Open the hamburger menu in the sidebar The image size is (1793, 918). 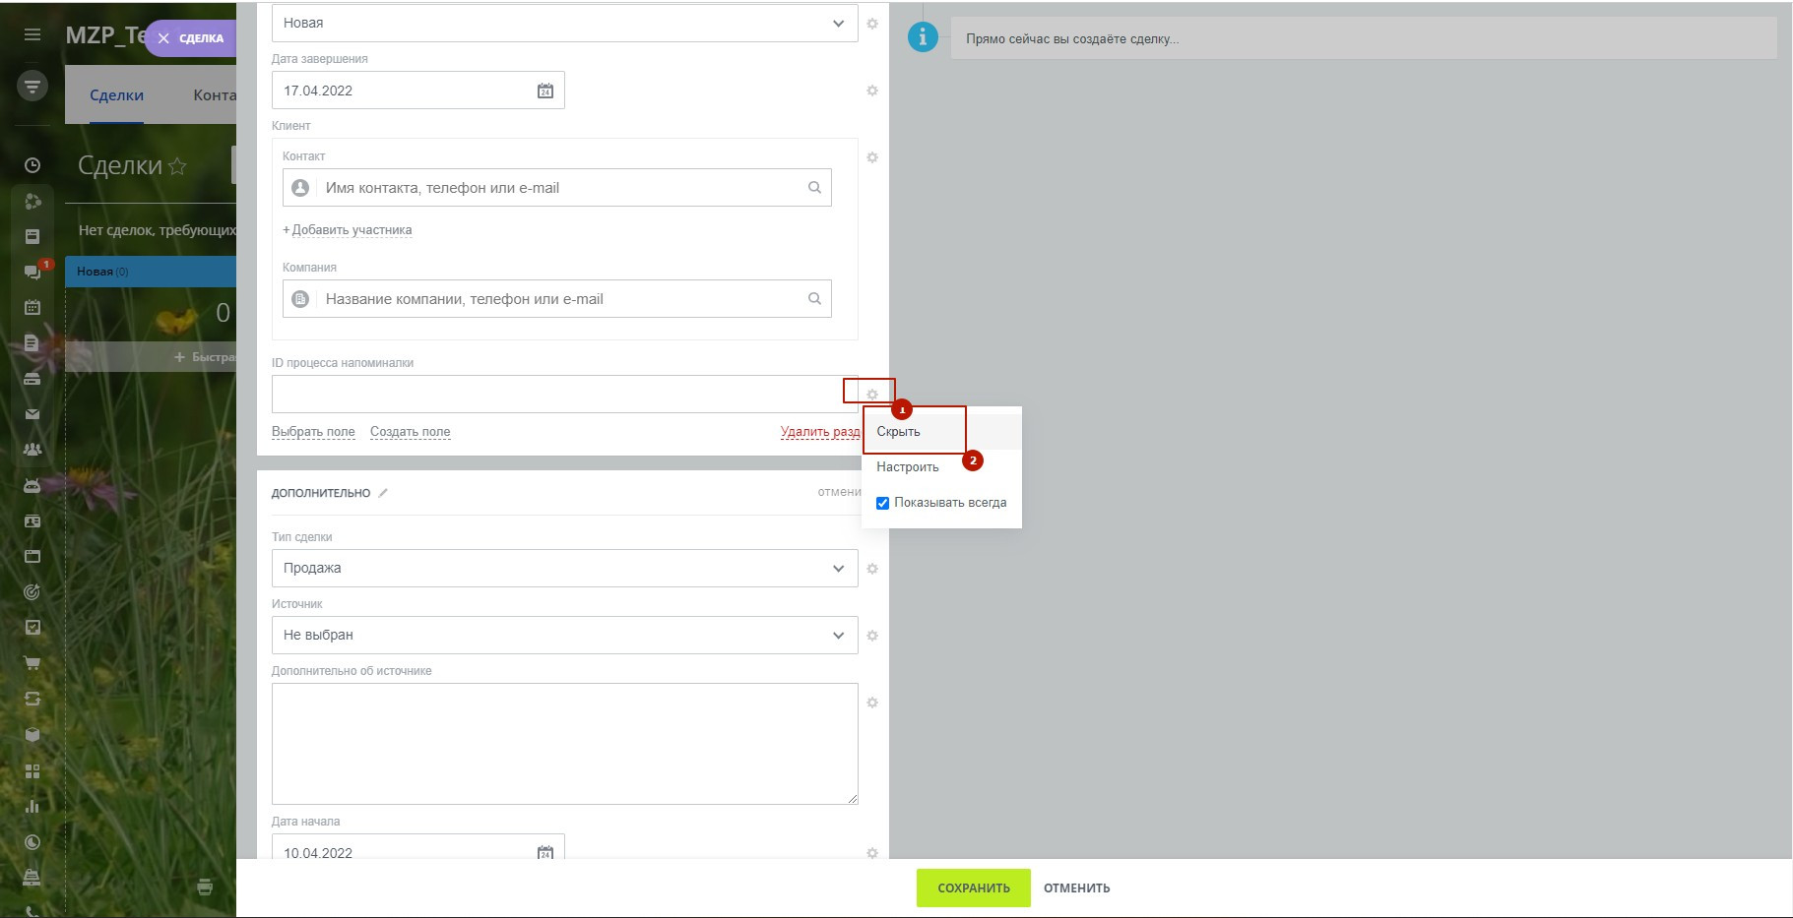[x=32, y=34]
